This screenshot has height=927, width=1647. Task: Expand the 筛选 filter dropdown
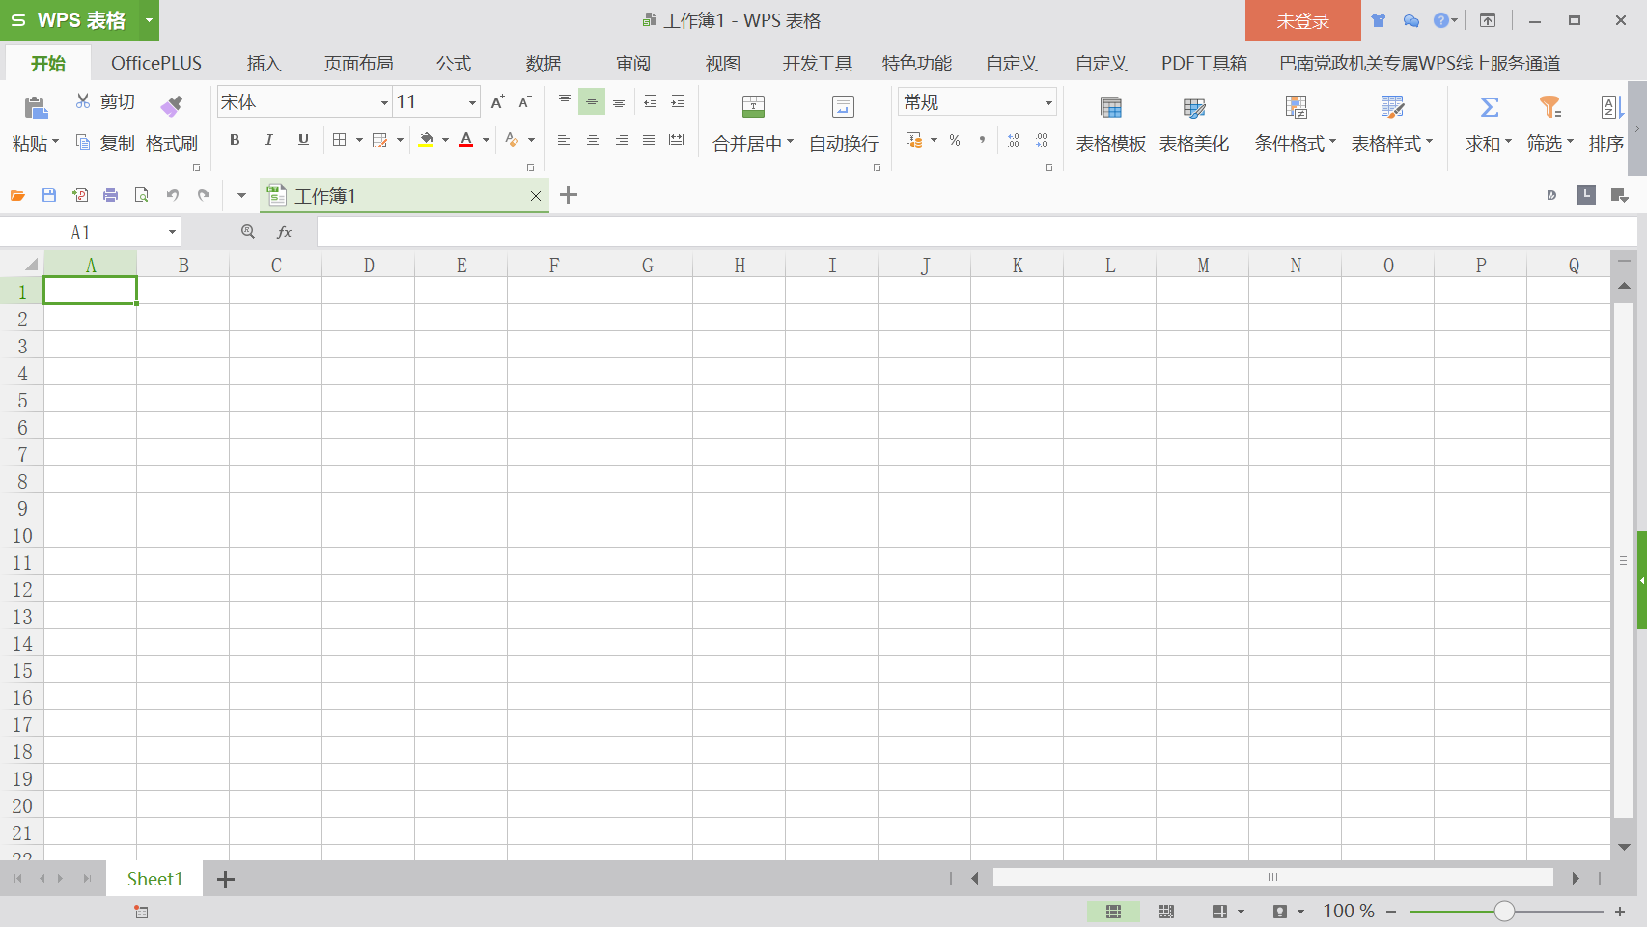click(1570, 142)
